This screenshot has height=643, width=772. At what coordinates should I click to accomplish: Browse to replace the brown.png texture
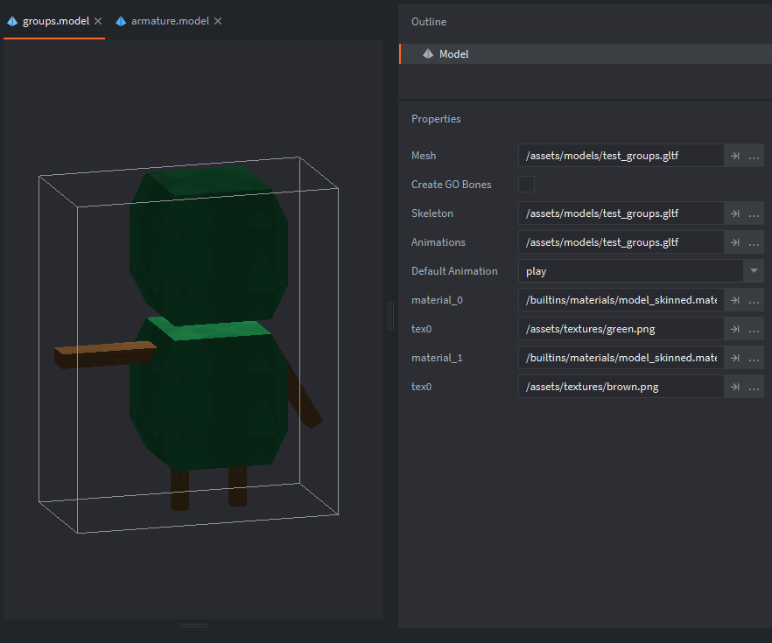coord(754,387)
